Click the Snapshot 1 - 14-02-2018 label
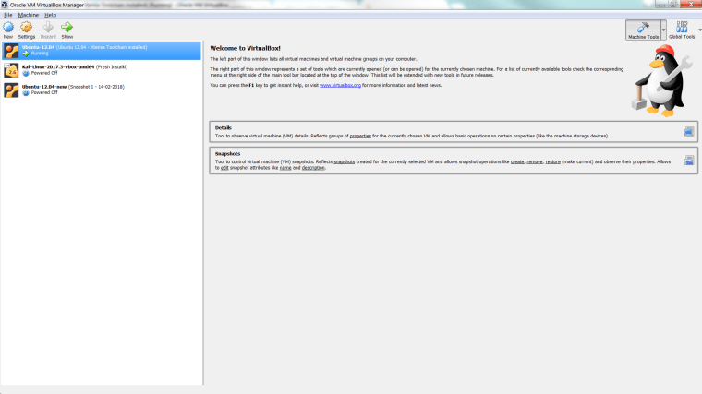This screenshot has width=702, height=394. click(96, 87)
